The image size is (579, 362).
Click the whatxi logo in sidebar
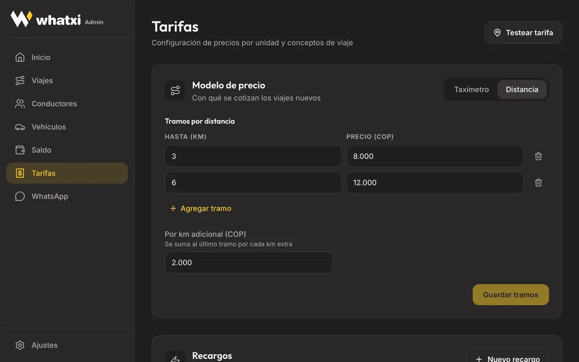point(45,19)
